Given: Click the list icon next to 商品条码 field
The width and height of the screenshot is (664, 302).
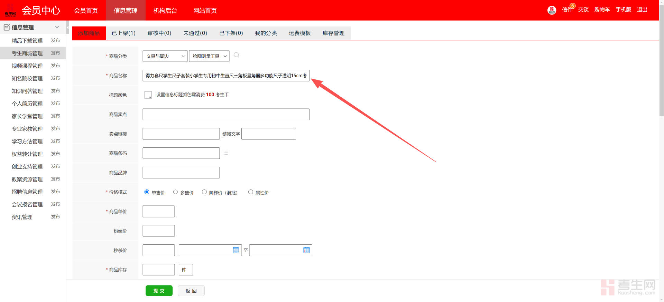Looking at the screenshot, I should tap(226, 153).
